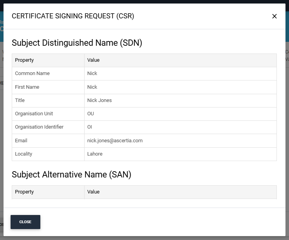Select the Common Name value Nick
This screenshot has height=240, width=289.
coord(92,73)
